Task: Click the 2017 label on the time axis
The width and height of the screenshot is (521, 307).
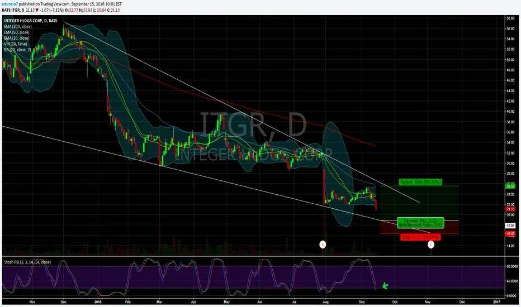Action: 496,302
